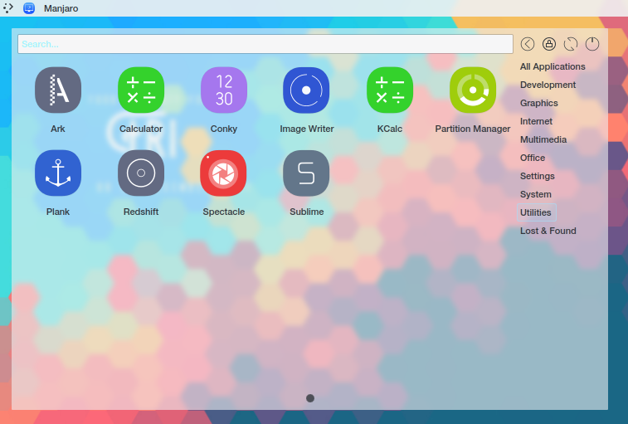Open the Plank dock app
This screenshot has width=628, height=424.
pos(58,173)
